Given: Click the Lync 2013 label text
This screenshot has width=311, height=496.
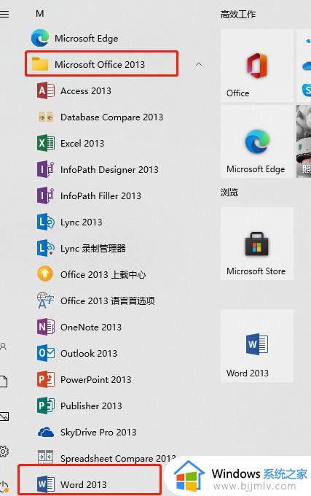Looking at the screenshot, I should 82,222.
